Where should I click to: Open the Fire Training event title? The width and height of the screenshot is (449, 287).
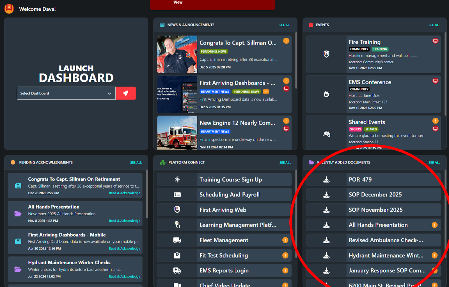click(365, 42)
